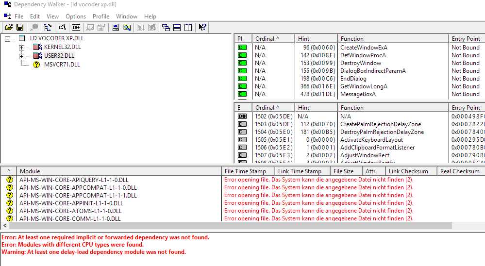This screenshot has height=266, width=485.
Task: Click the Open file toolbar icon
Action: pos(9,28)
